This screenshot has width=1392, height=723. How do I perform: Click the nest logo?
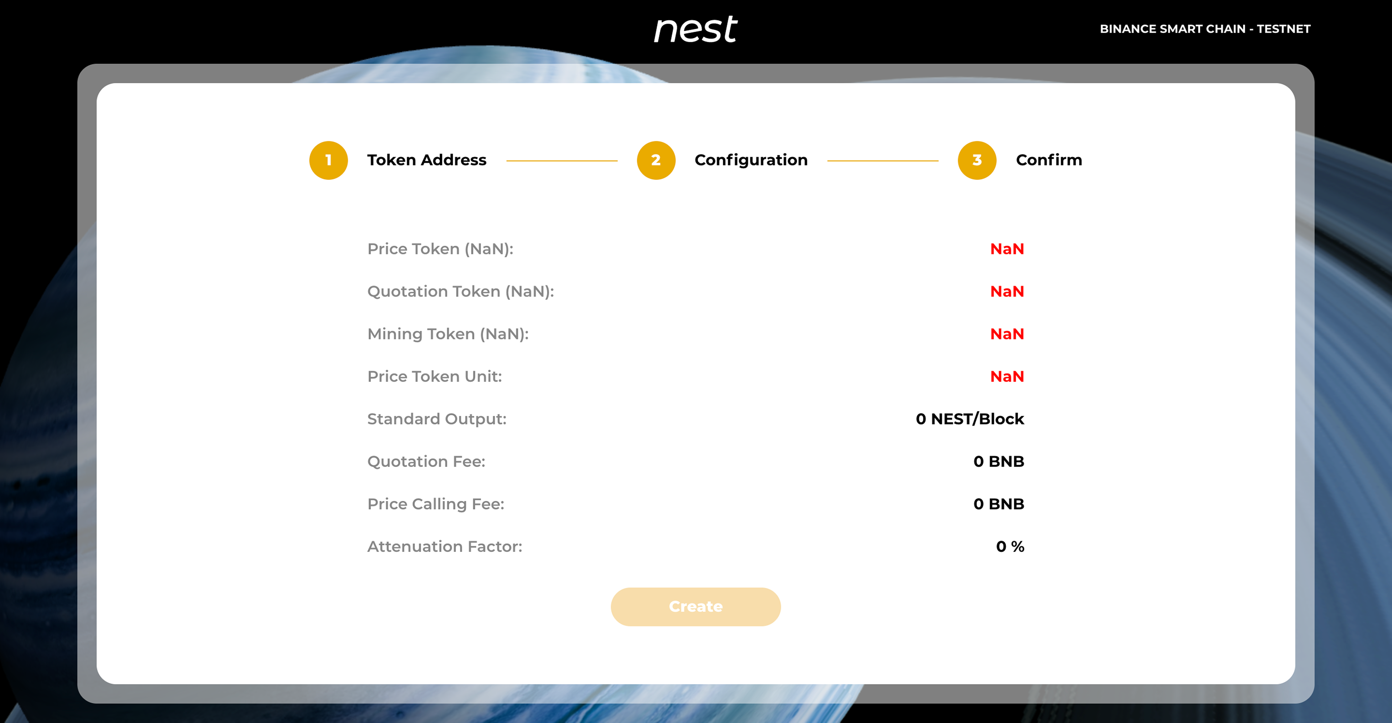pyautogui.click(x=696, y=29)
